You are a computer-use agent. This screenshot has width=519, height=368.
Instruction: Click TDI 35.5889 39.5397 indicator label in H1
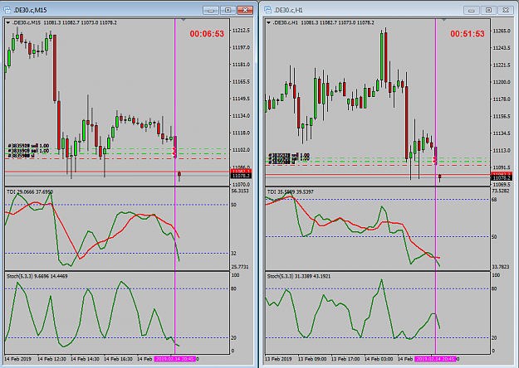click(x=291, y=191)
